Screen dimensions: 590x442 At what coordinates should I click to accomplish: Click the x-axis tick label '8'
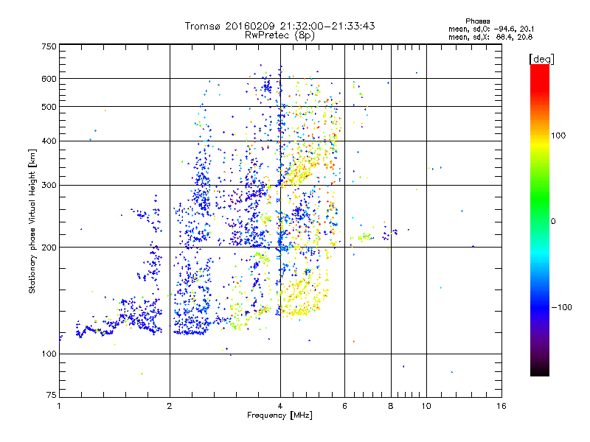coord(391,406)
